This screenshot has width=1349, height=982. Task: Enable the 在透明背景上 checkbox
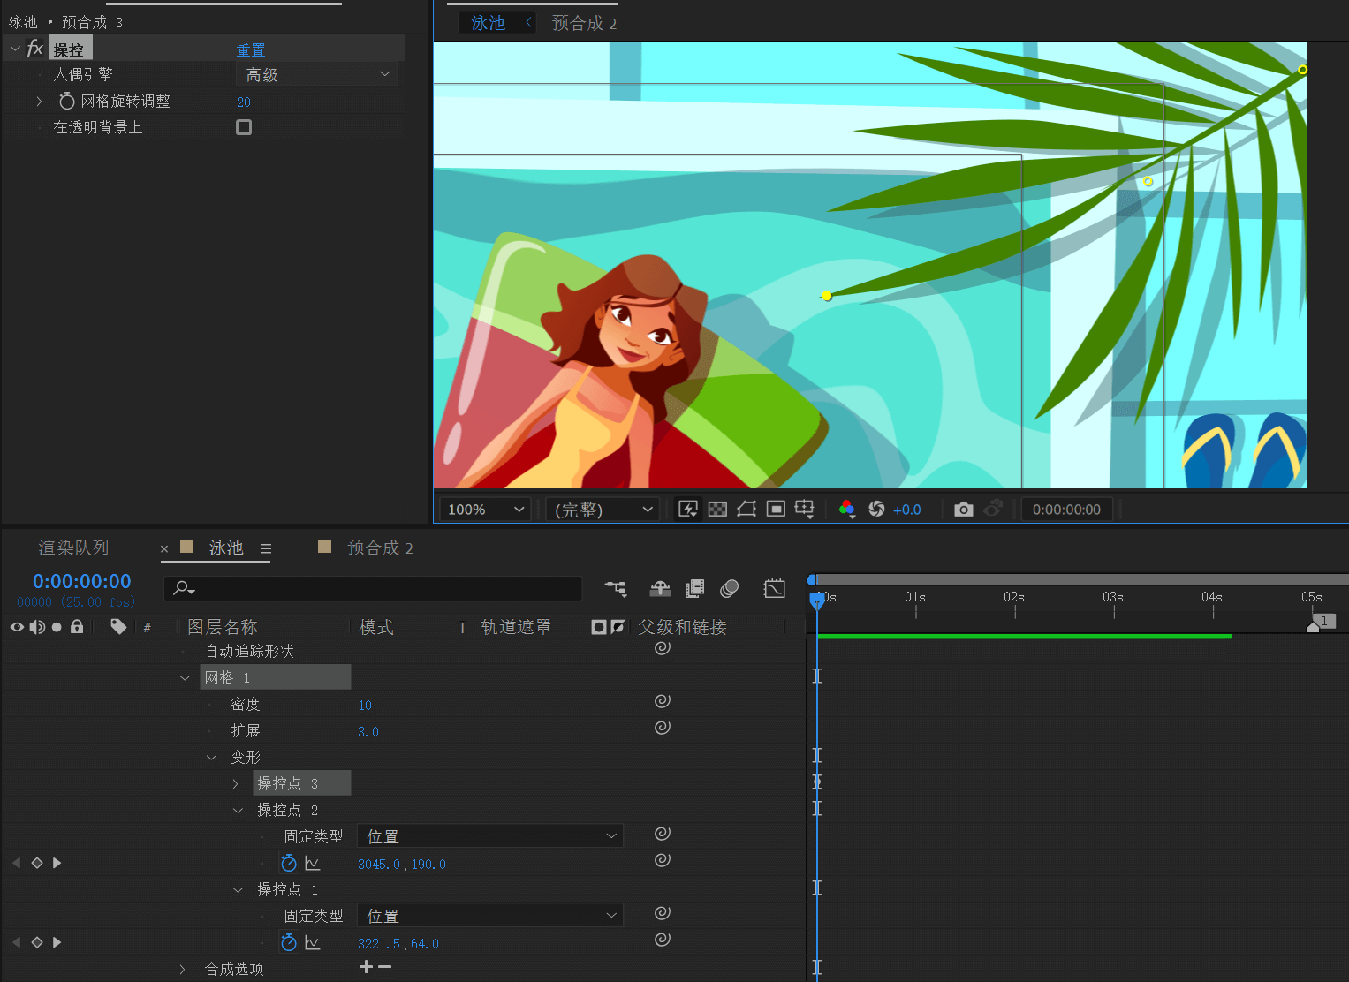pyautogui.click(x=244, y=127)
